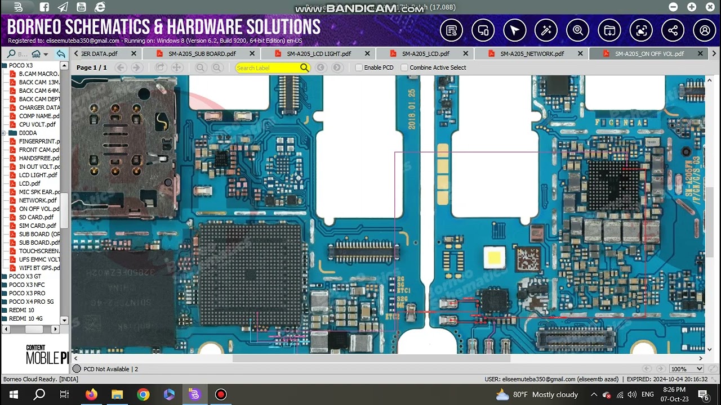Switch to SM-A205_NETWORK.pdf tab
Viewport: 721px width, 405px height.
(532, 54)
